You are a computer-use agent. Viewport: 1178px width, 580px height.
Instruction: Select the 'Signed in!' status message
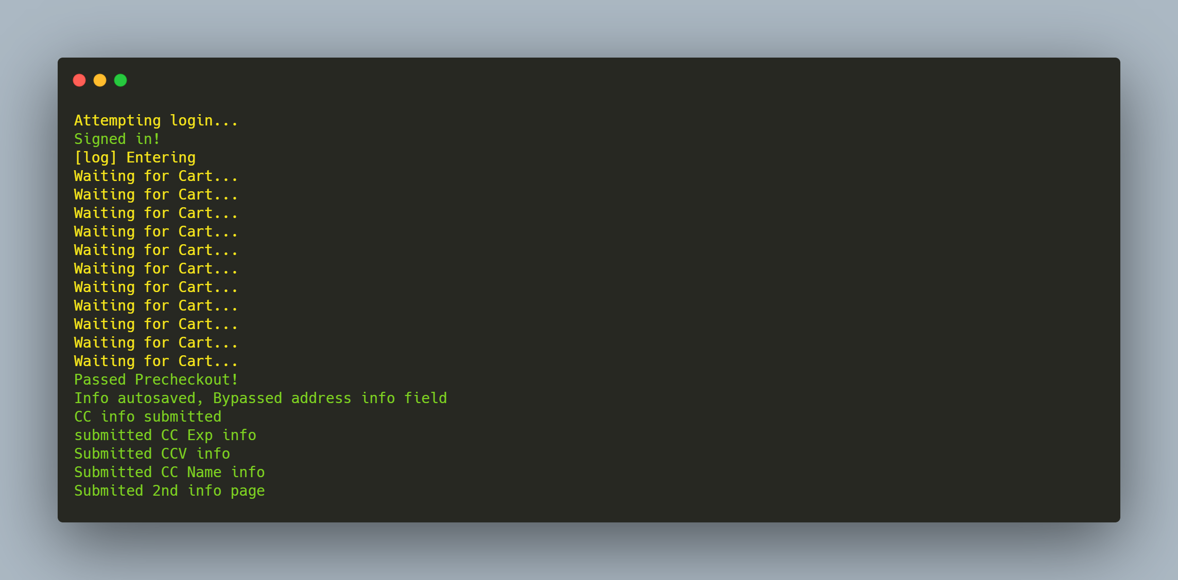[116, 139]
